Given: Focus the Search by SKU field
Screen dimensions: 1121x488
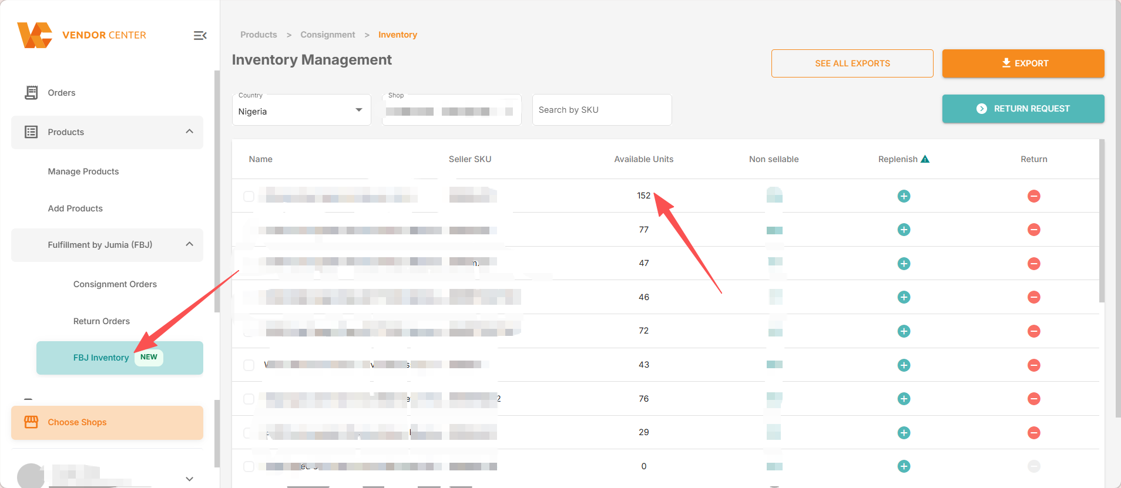Looking at the screenshot, I should click(x=602, y=110).
